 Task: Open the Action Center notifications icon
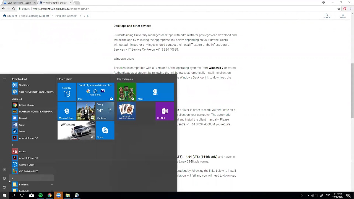pyautogui.click(x=348, y=195)
